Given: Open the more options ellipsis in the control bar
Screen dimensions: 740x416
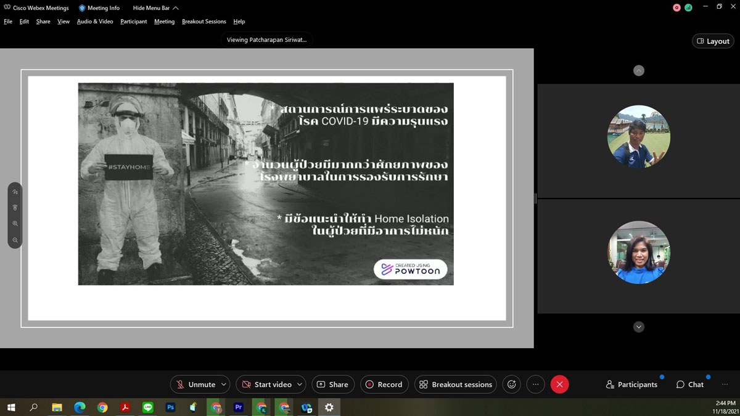Looking at the screenshot, I should [535, 385].
